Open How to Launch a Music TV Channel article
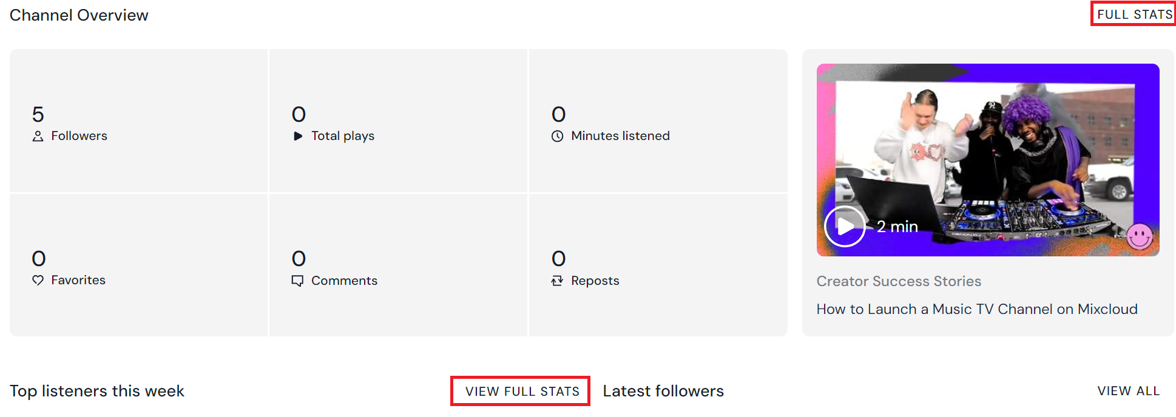 point(976,309)
